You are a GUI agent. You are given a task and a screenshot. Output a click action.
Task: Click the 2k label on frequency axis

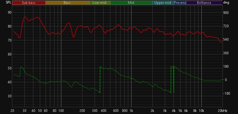(x=152, y=110)
